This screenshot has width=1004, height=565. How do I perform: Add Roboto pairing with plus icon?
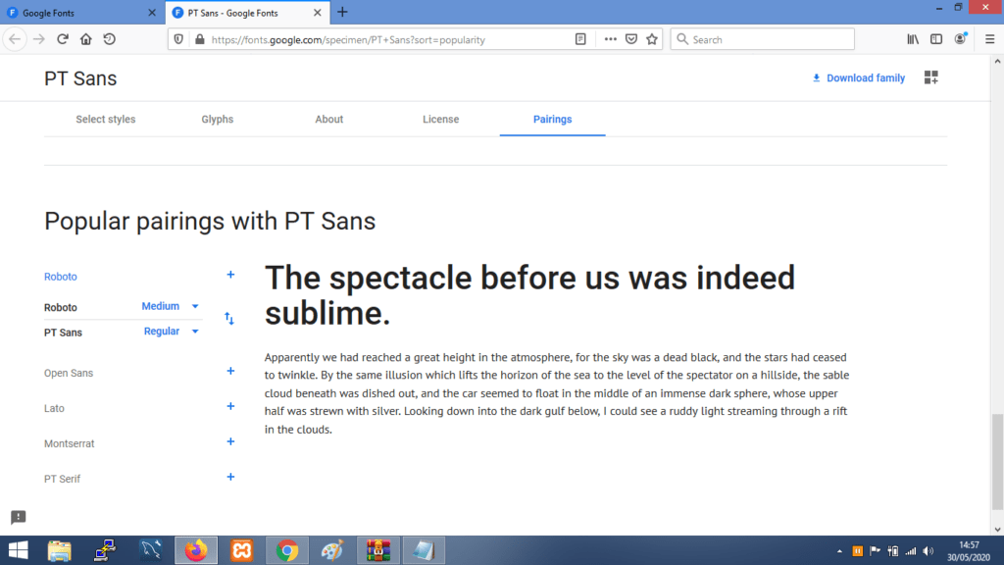[230, 275]
